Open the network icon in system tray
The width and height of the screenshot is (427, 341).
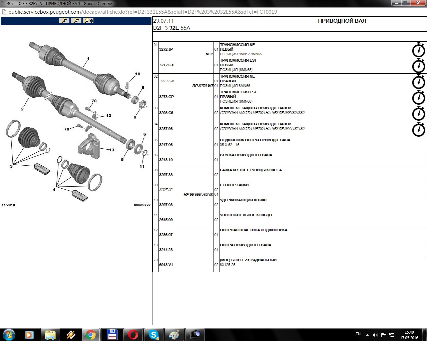(392, 335)
